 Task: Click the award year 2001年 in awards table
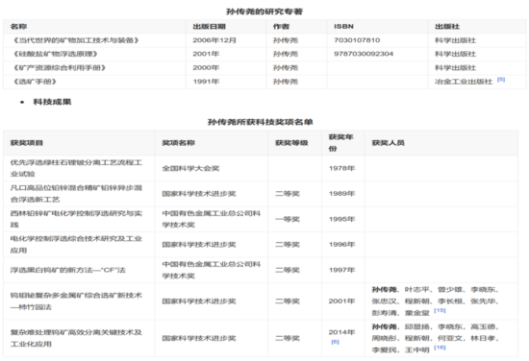(x=341, y=301)
